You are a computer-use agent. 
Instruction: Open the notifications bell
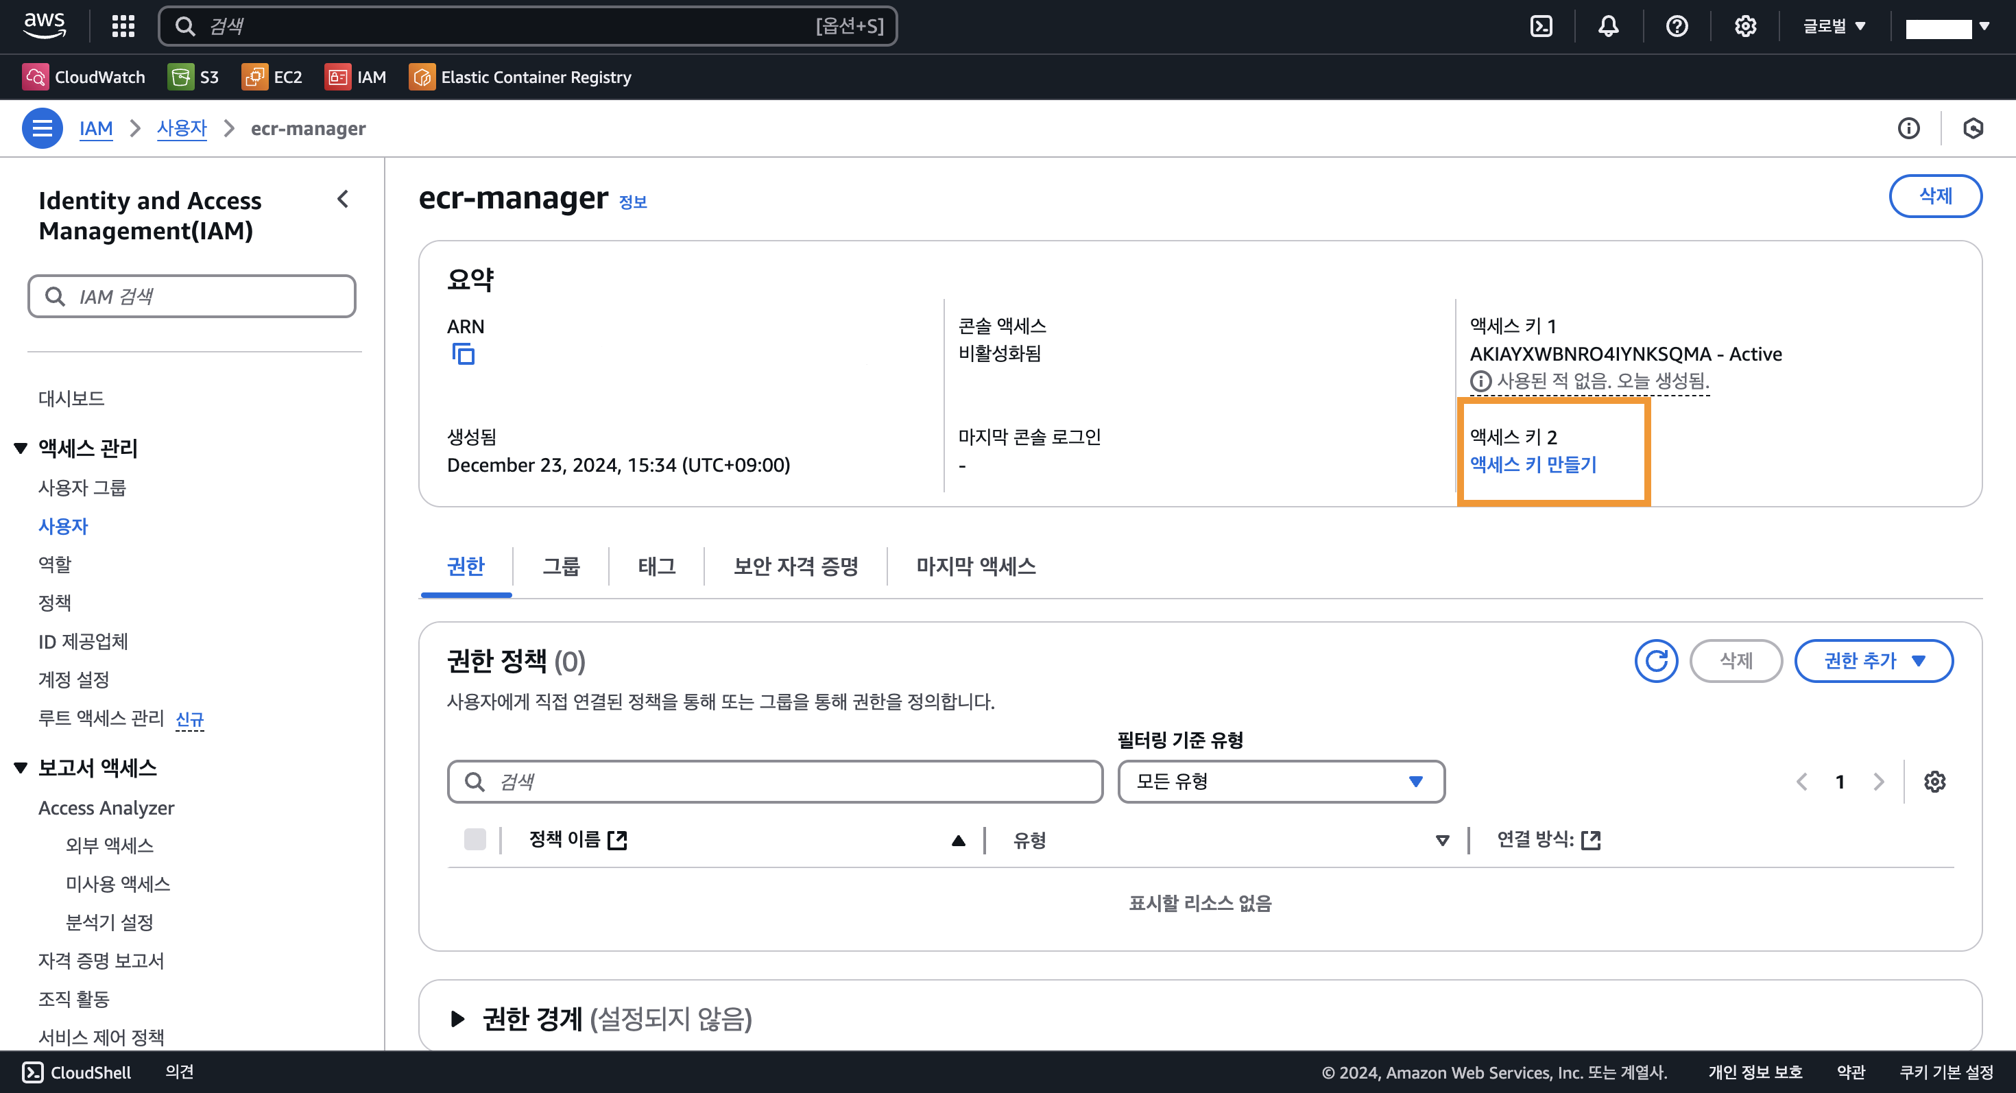point(1607,27)
